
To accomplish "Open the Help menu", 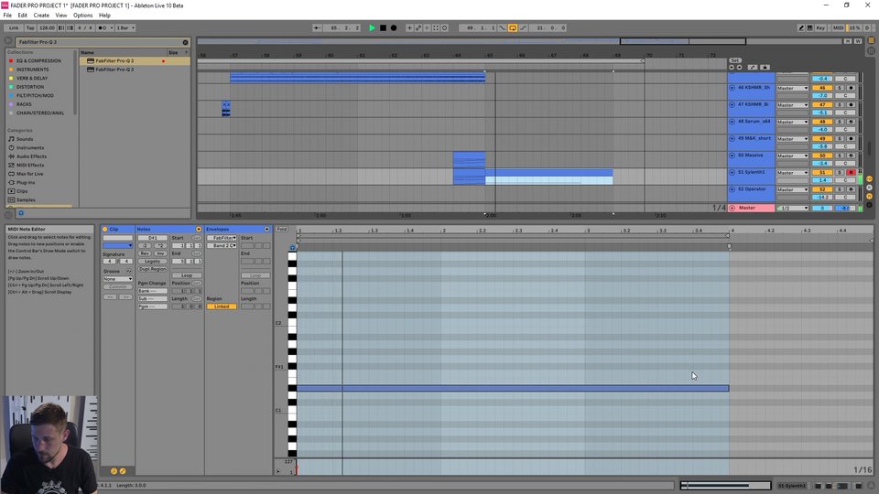I will [x=104, y=16].
